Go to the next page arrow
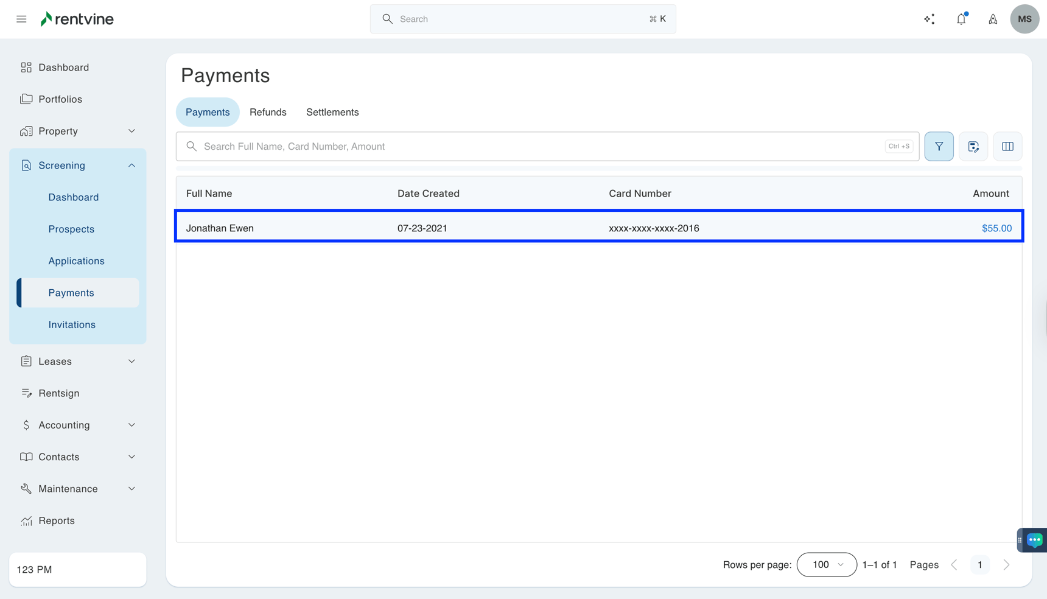This screenshot has width=1047, height=599. click(1006, 565)
